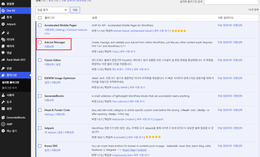
Task: Click the Jetpack lightning icon in sidebar
Action: click(3, 24)
